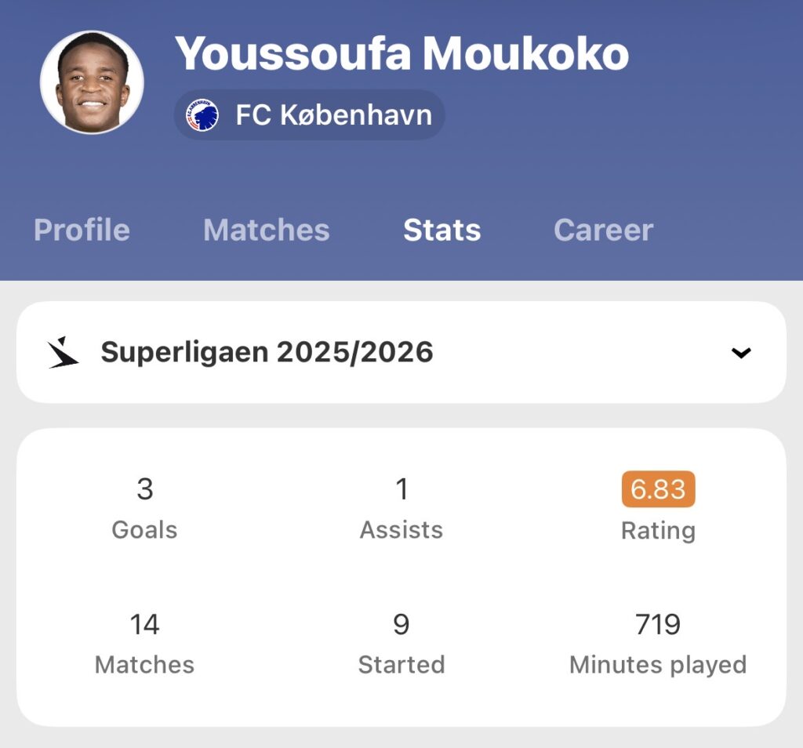
Task: Tap the Started count of 9
Action: (401, 625)
